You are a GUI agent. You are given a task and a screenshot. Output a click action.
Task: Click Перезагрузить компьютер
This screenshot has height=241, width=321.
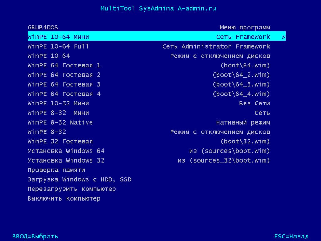[71, 189]
